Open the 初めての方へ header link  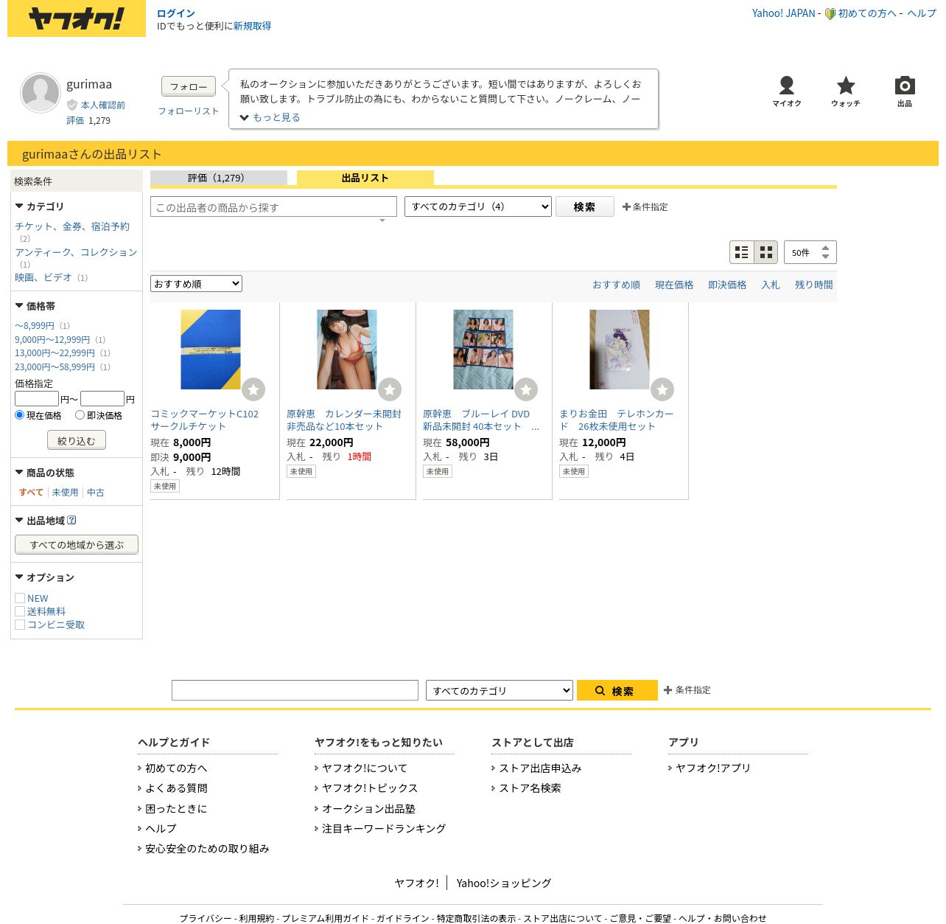(x=867, y=13)
